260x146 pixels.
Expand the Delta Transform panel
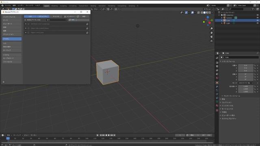point(232,96)
